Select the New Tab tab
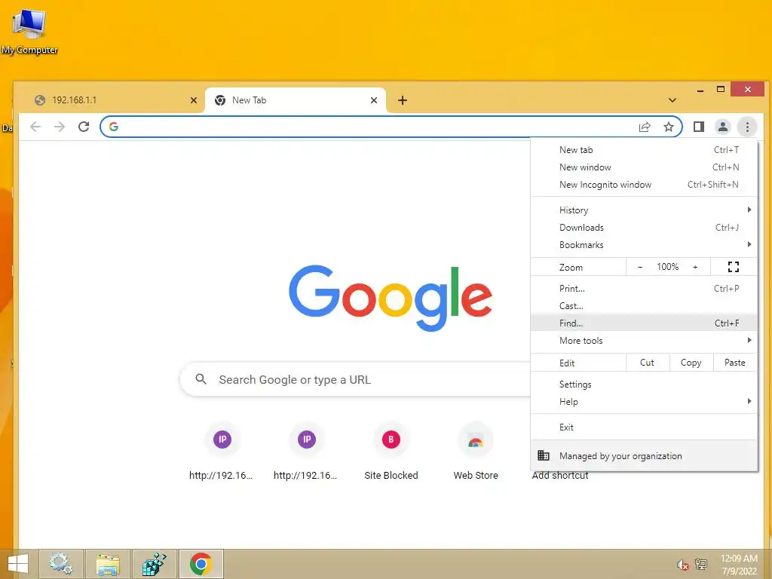The image size is (772, 579). tap(296, 100)
